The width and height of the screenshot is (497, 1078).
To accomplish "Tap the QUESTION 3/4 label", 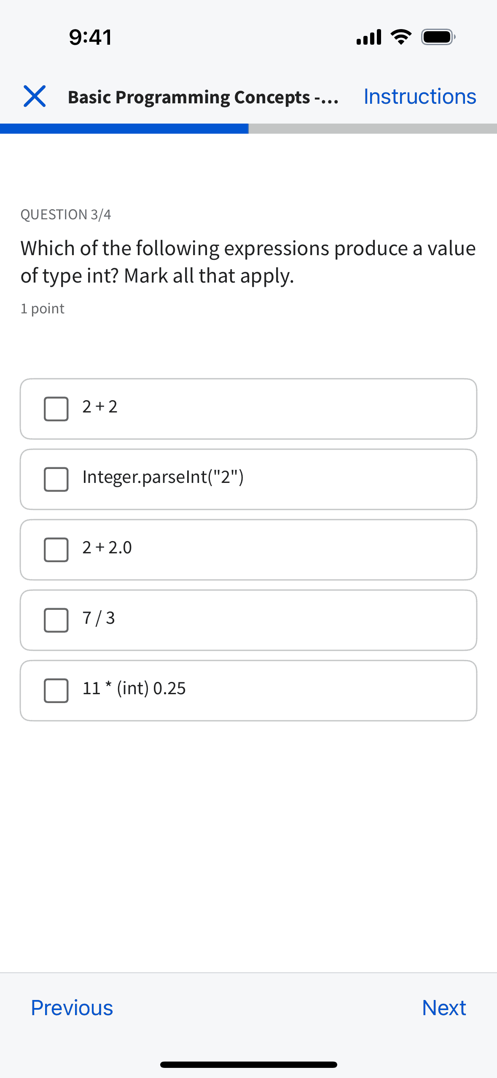I will [67, 214].
